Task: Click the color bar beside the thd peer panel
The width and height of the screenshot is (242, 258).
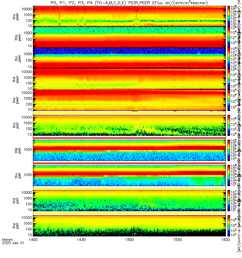Action: [x=229, y=79]
